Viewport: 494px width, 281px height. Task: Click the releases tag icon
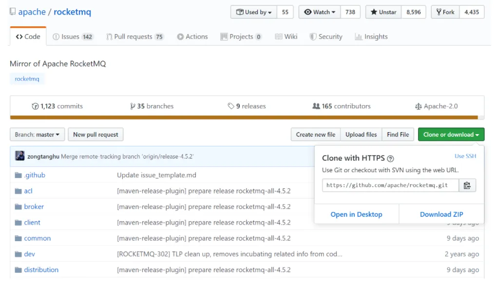pos(231,106)
